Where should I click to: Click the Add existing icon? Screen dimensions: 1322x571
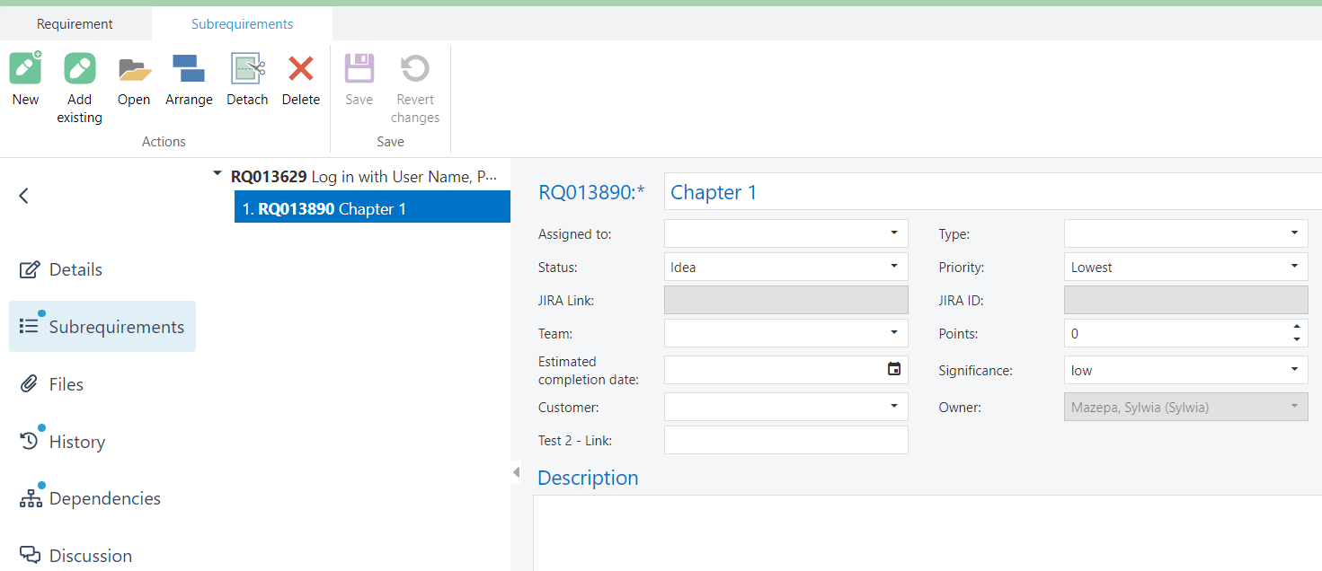pos(79,69)
